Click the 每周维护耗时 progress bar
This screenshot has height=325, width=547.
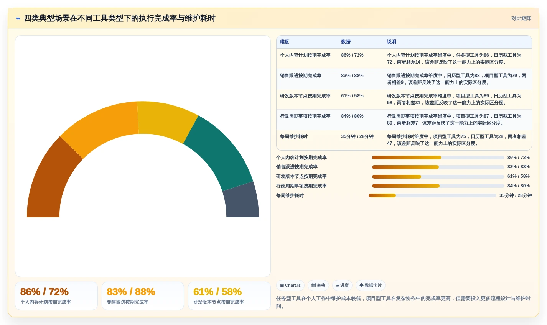click(x=432, y=195)
